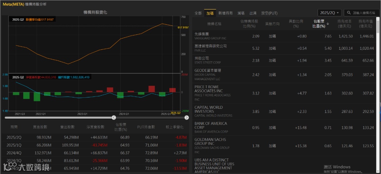Click the 2023.Q1 chart axis label

point(82,114)
